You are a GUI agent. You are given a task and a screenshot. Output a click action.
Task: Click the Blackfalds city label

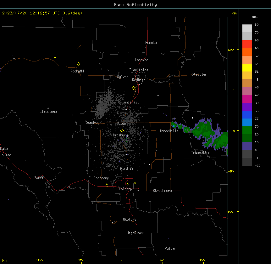click(x=139, y=70)
